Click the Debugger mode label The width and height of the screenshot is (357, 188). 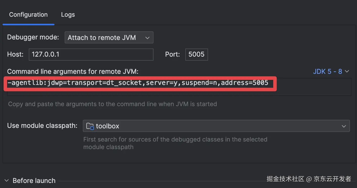click(x=33, y=37)
